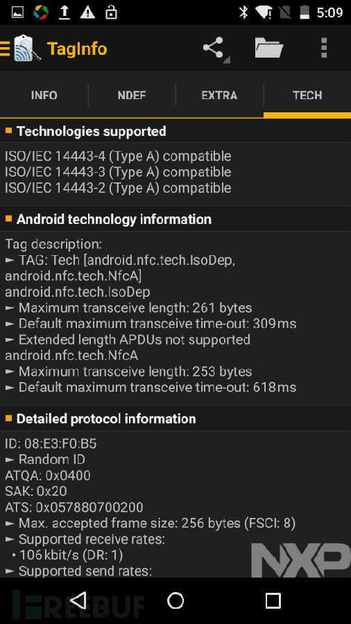Switch to the NDEF tab
The width and height of the screenshot is (351, 624).
[x=132, y=95]
